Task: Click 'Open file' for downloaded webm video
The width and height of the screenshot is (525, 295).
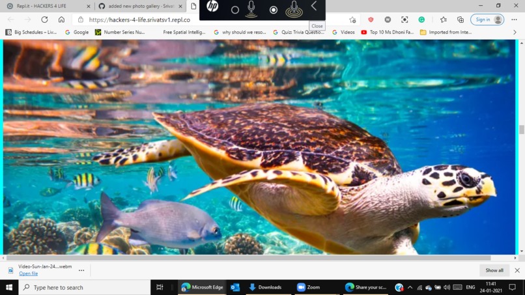Action: point(29,274)
